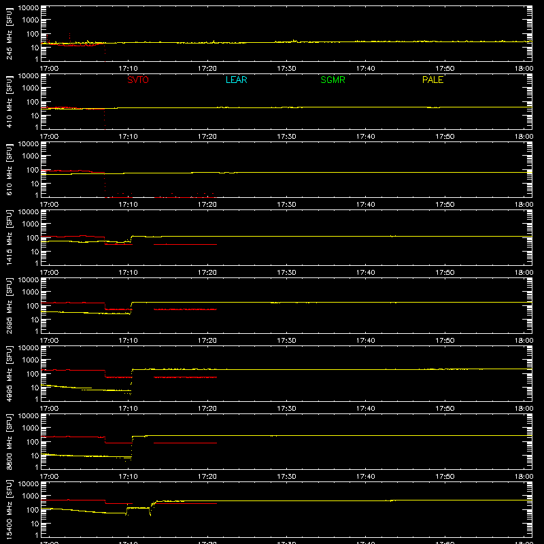Click 17:10 time label under 245 MHz plot
Screen dimensions: 544x544
pos(128,69)
